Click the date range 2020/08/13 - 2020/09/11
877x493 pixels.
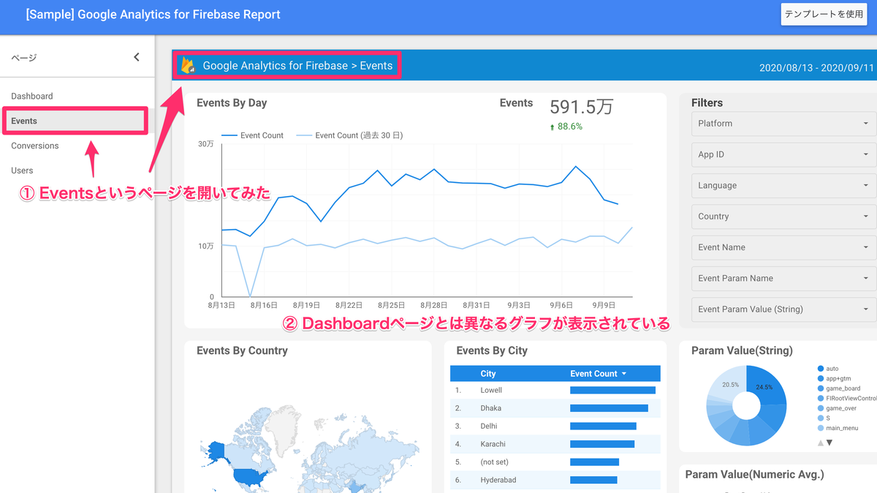(816, 68)
